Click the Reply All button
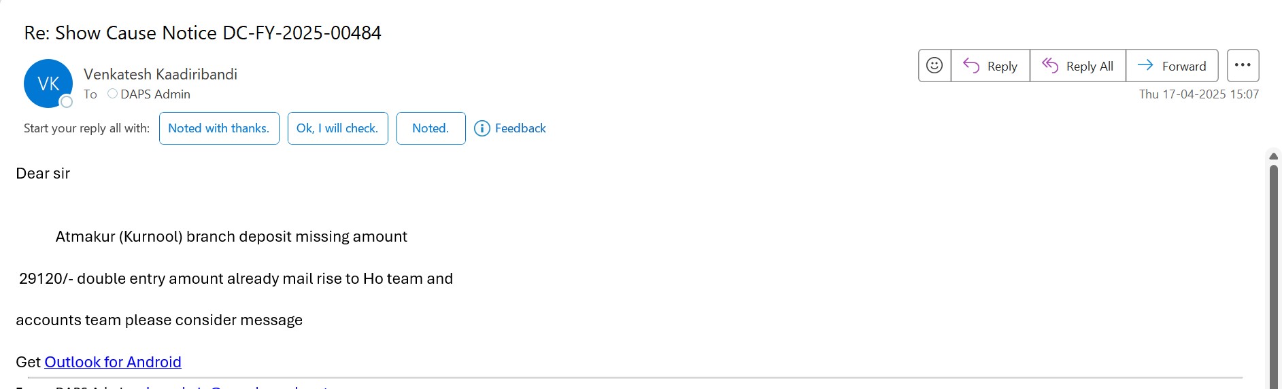The image size is (1282, 389). coord(1078,66)
